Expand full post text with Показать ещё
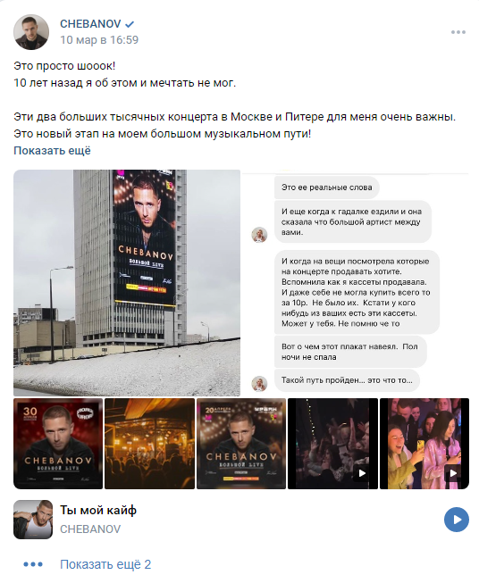479x583 pixels. [x=52, y=151]
